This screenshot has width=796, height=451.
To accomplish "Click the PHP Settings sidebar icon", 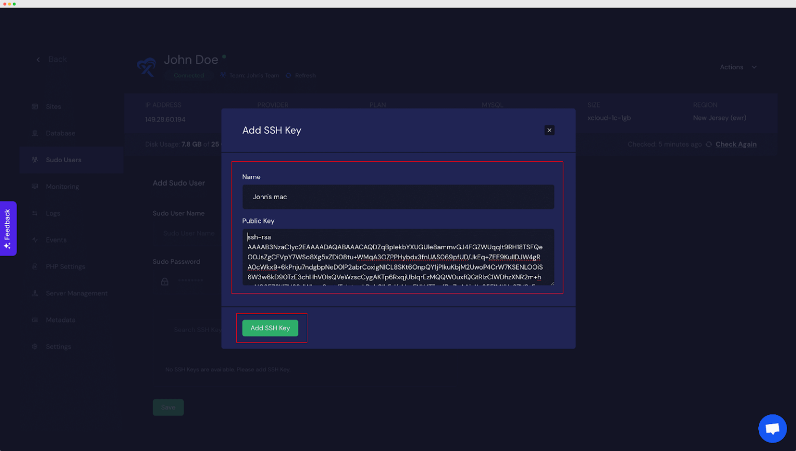I will point(34,266).
